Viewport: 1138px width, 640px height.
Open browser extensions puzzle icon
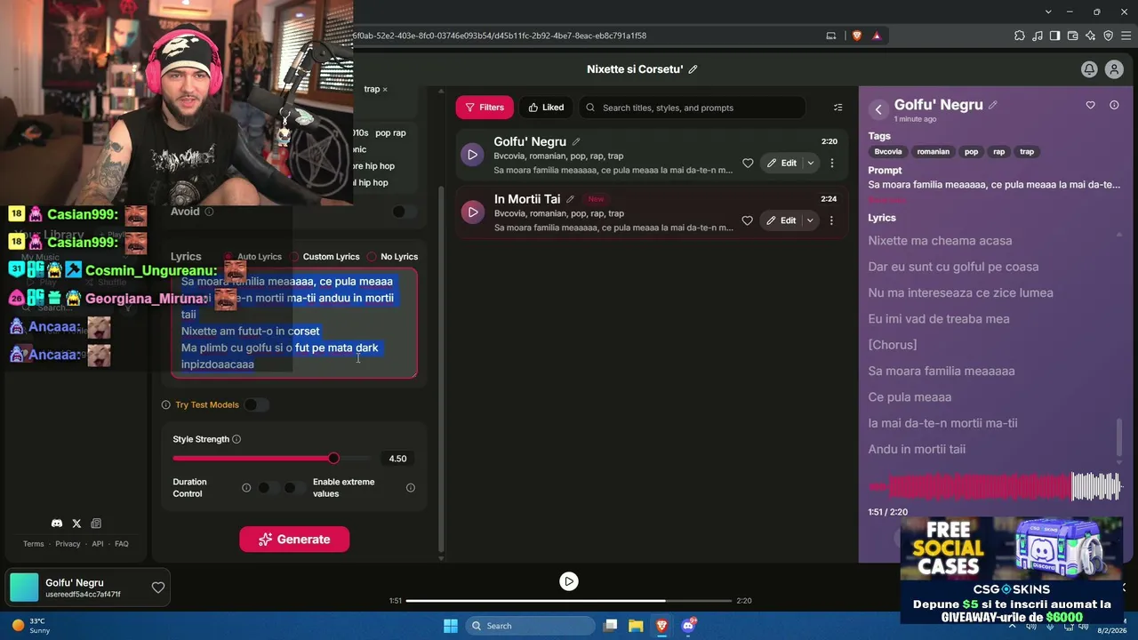1019,36
